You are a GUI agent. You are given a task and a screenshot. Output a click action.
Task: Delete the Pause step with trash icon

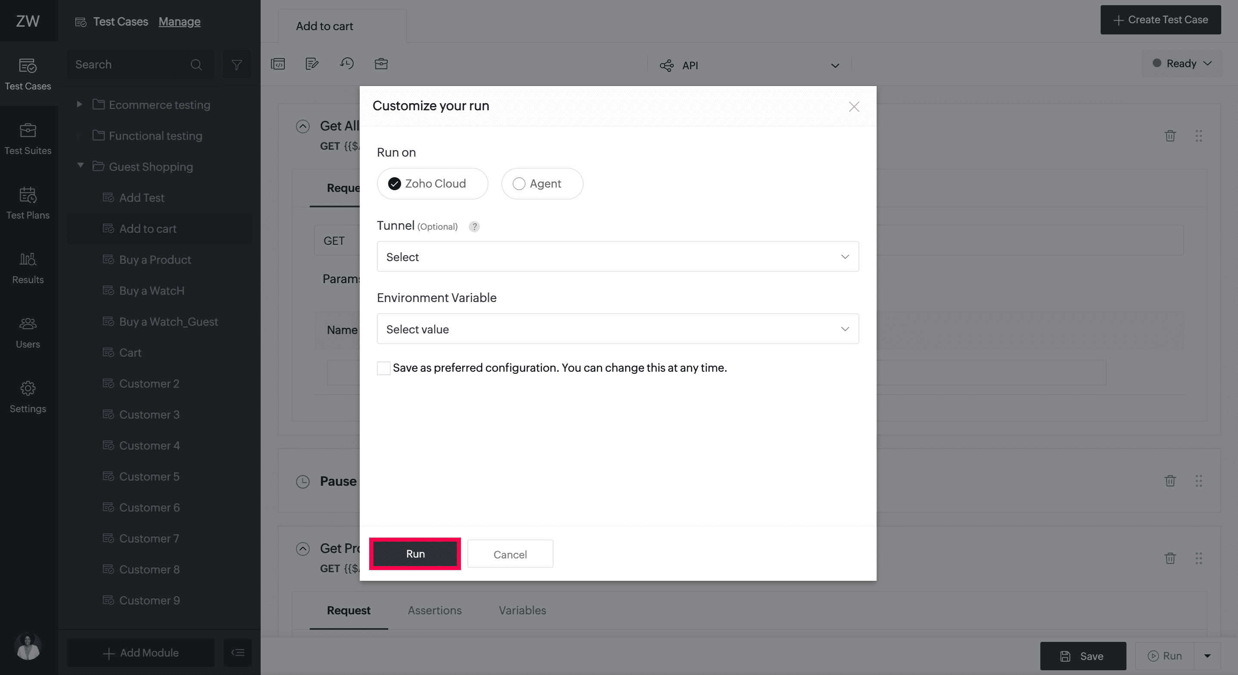click(x=1170, y=481)
